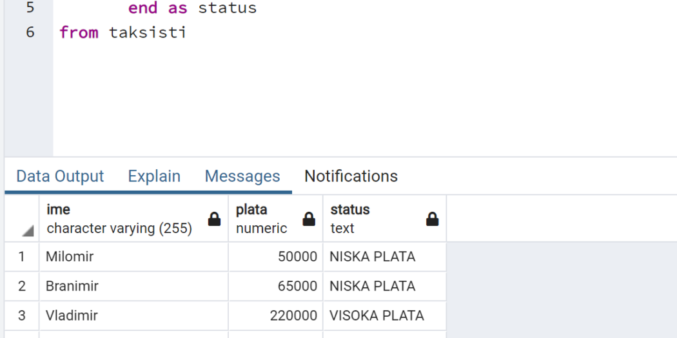
Task: Select row number 2 header
Action: click(21, 286)
